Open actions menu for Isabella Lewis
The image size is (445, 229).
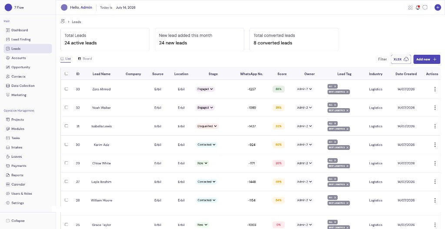click(435, 126)
